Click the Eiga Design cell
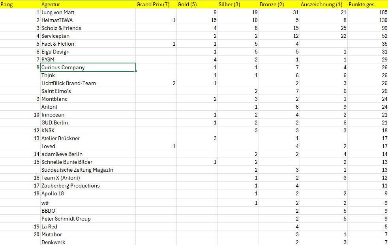 tap(88, 52)
